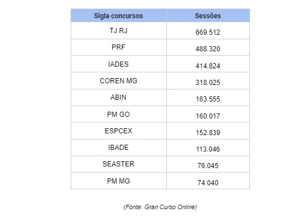Select the IBADE row label
Viewport: 287px width, 216px height.
(118, 148)
